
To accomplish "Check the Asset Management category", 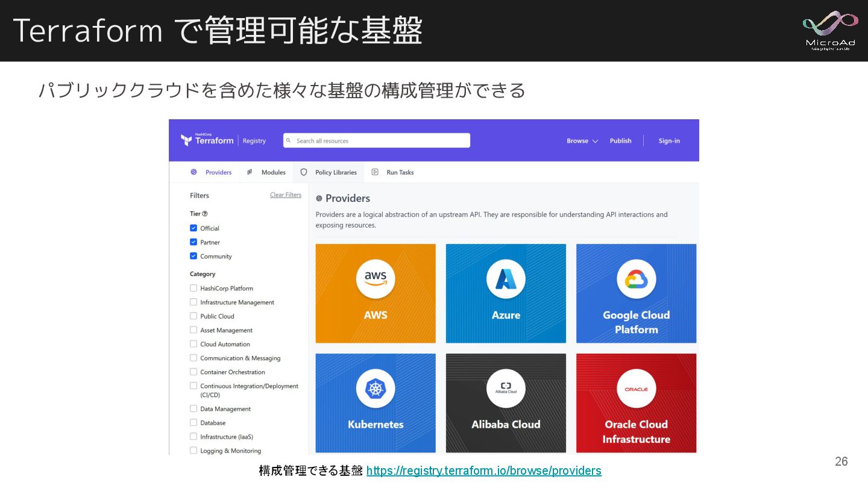I will 193,330.
